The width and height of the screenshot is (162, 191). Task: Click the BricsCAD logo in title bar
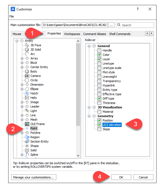(13, 9)
